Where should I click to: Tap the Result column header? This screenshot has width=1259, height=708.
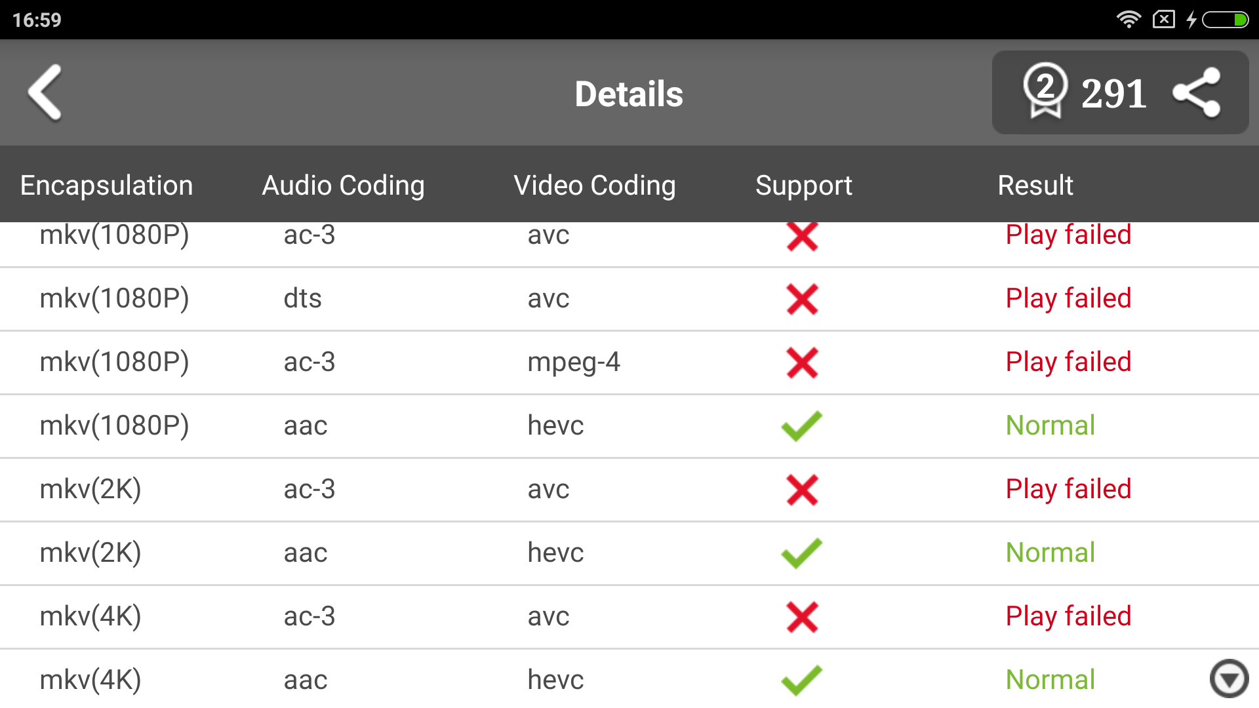1035,186
